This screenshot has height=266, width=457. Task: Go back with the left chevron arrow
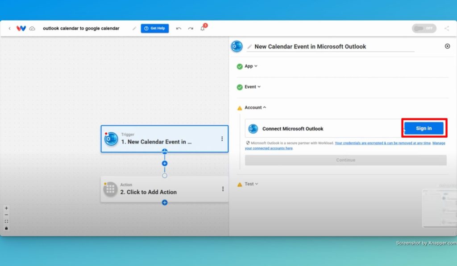coord(10,28)
